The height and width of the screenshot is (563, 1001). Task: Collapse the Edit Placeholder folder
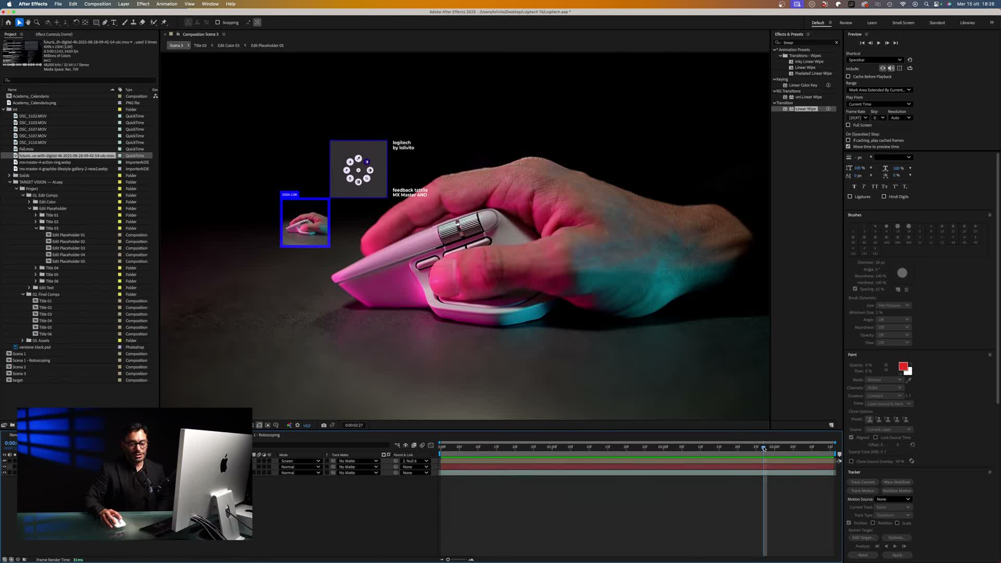tap(30, 209)
